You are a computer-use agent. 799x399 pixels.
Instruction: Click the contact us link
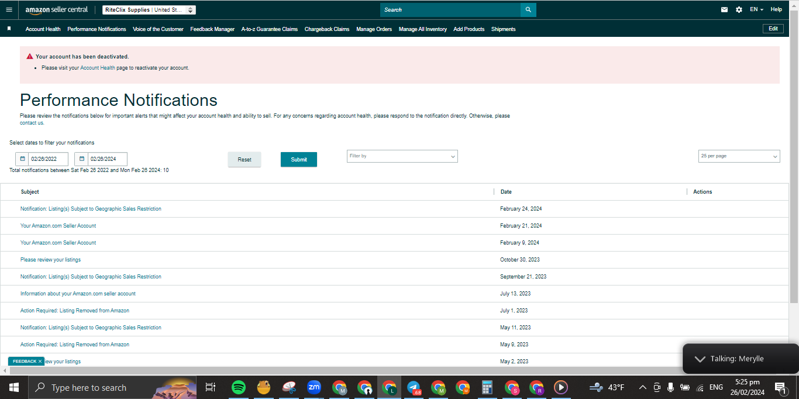coord(32,123)
